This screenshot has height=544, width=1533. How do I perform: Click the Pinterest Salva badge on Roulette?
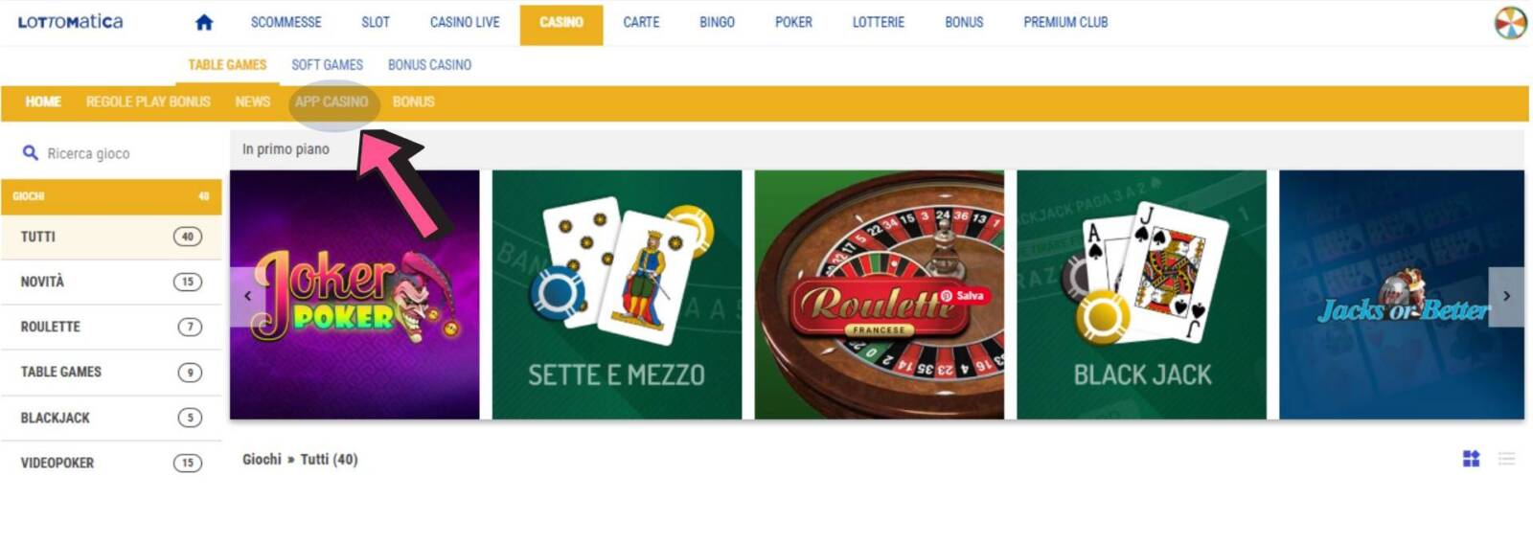963,296
